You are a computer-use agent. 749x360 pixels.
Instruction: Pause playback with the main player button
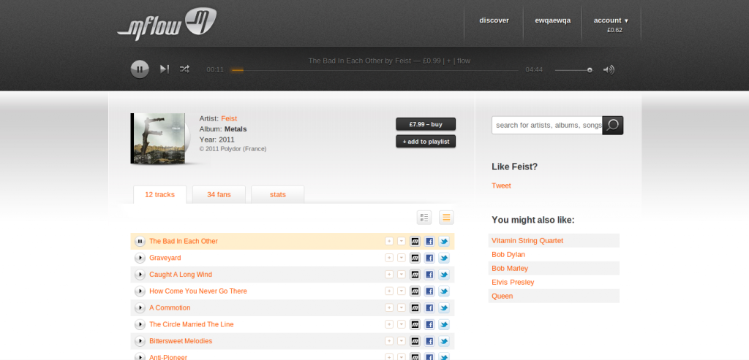[140, 69]
